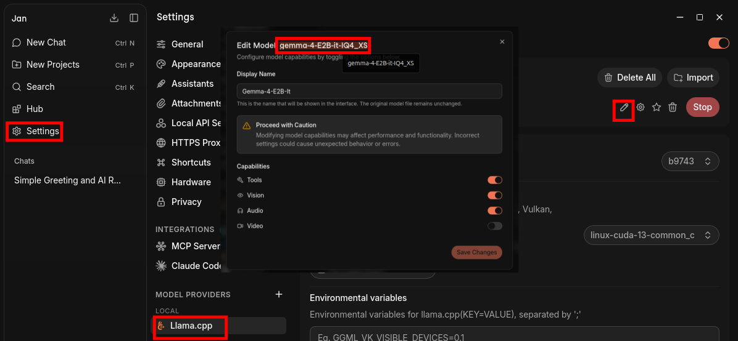Minimize the Jan window

pyautogui.click(x=680, y=17)
